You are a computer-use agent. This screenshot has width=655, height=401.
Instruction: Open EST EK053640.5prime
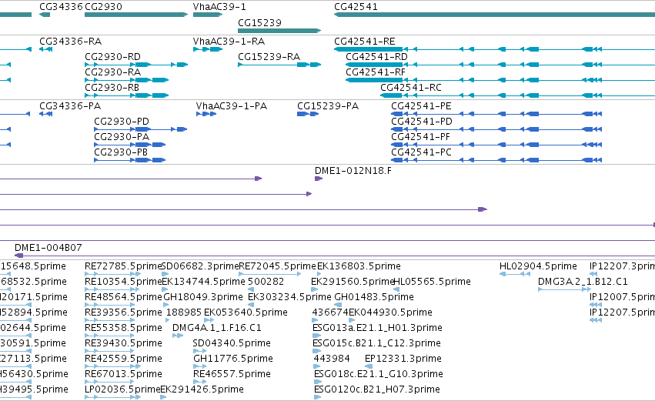pos(246,312)
